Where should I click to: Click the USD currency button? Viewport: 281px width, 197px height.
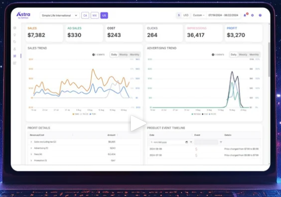click(186, 15)
